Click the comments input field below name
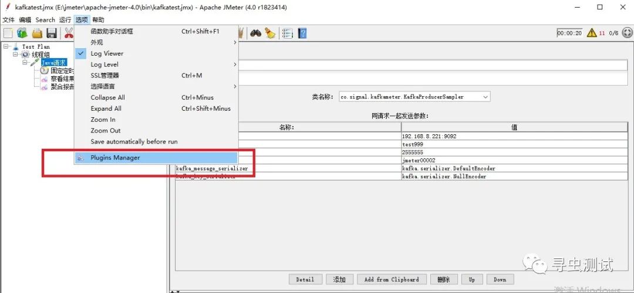This screenshot has width=634, height=293. [x=433, y=79]
